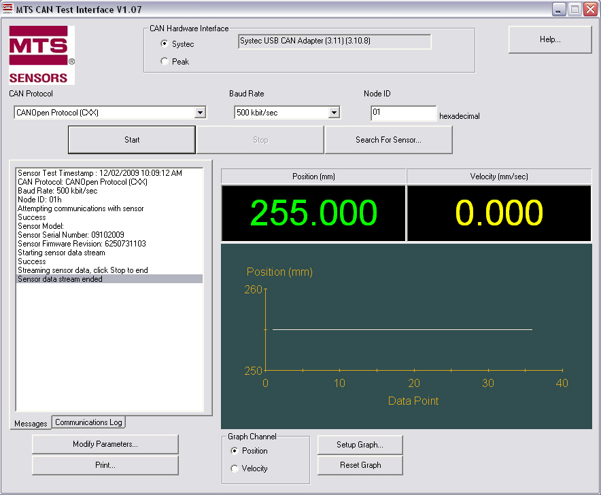Image resolution: width=601 pixels, height=495 pixels.
Task: Click the Print button
Action: click(x=105, y=466)
